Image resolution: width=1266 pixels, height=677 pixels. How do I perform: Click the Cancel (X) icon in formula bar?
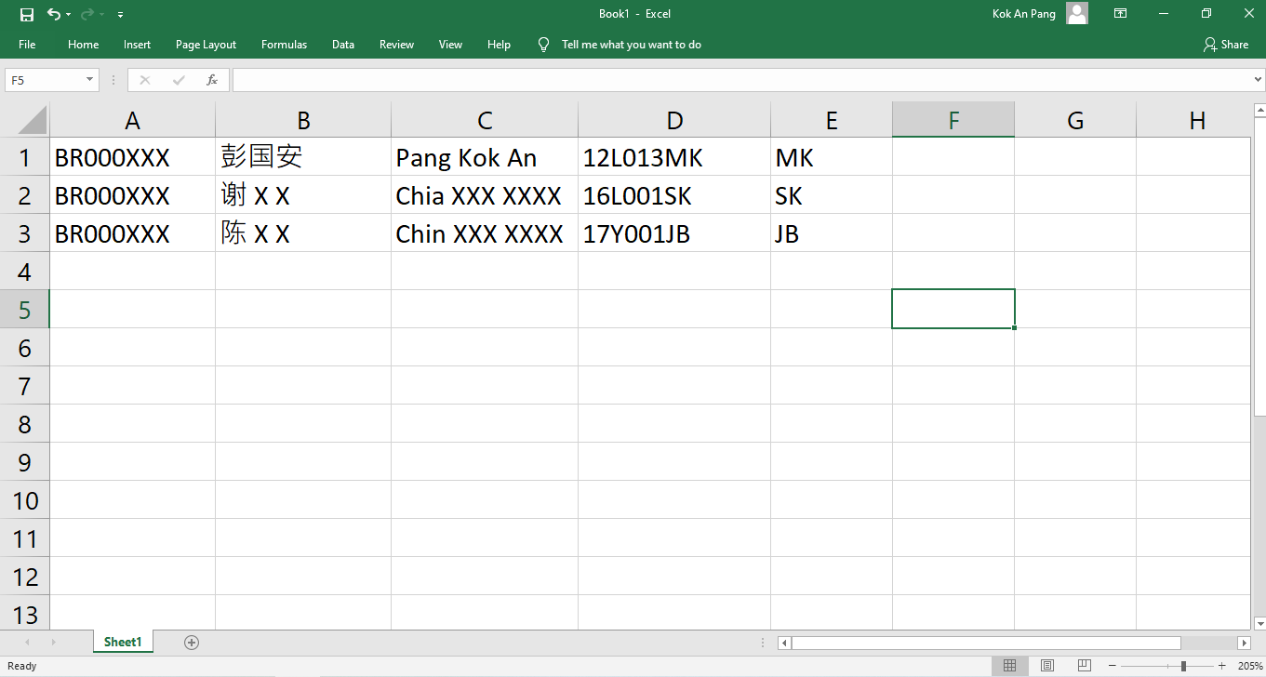[145, 79]
